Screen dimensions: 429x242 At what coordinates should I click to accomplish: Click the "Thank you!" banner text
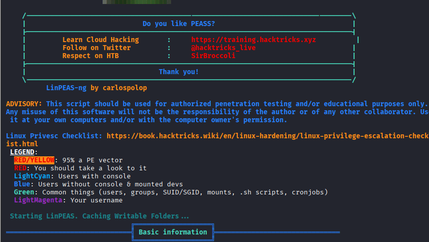pos(179,72)
